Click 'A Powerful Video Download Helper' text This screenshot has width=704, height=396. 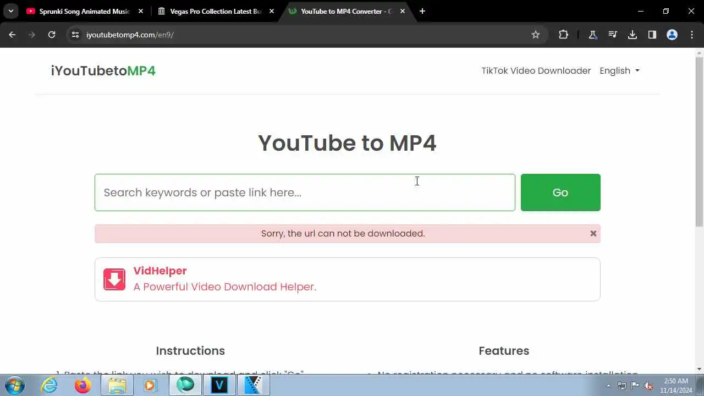pyautogui.click(x=225, y=287)
